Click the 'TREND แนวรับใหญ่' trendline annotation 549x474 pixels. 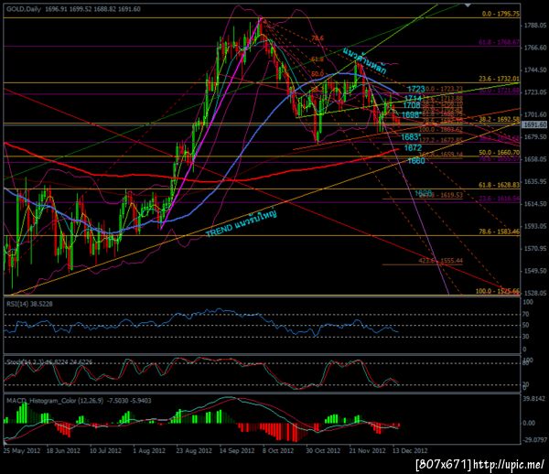coord(242,223)
